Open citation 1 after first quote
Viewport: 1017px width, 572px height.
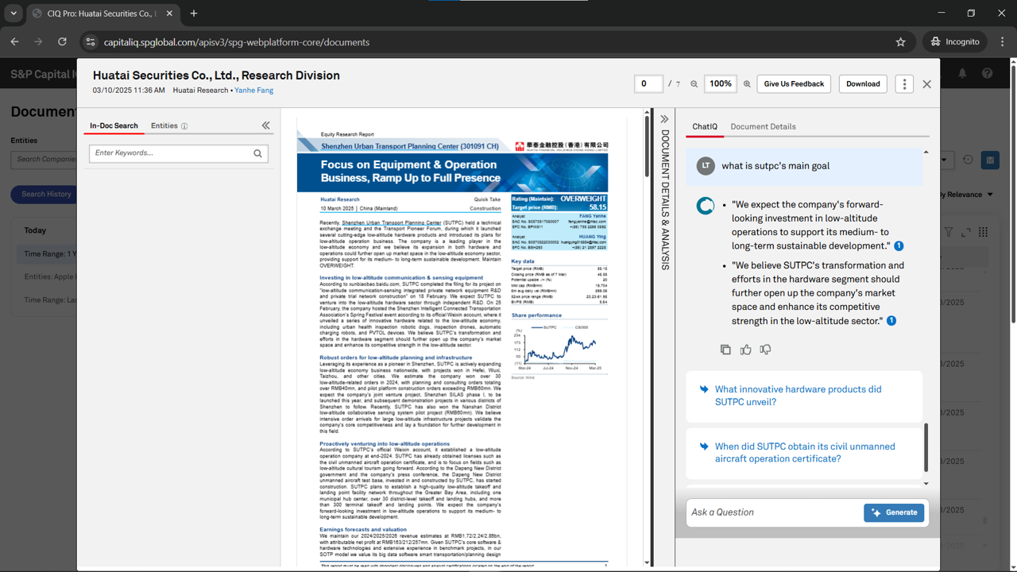(x=899, y=246)
